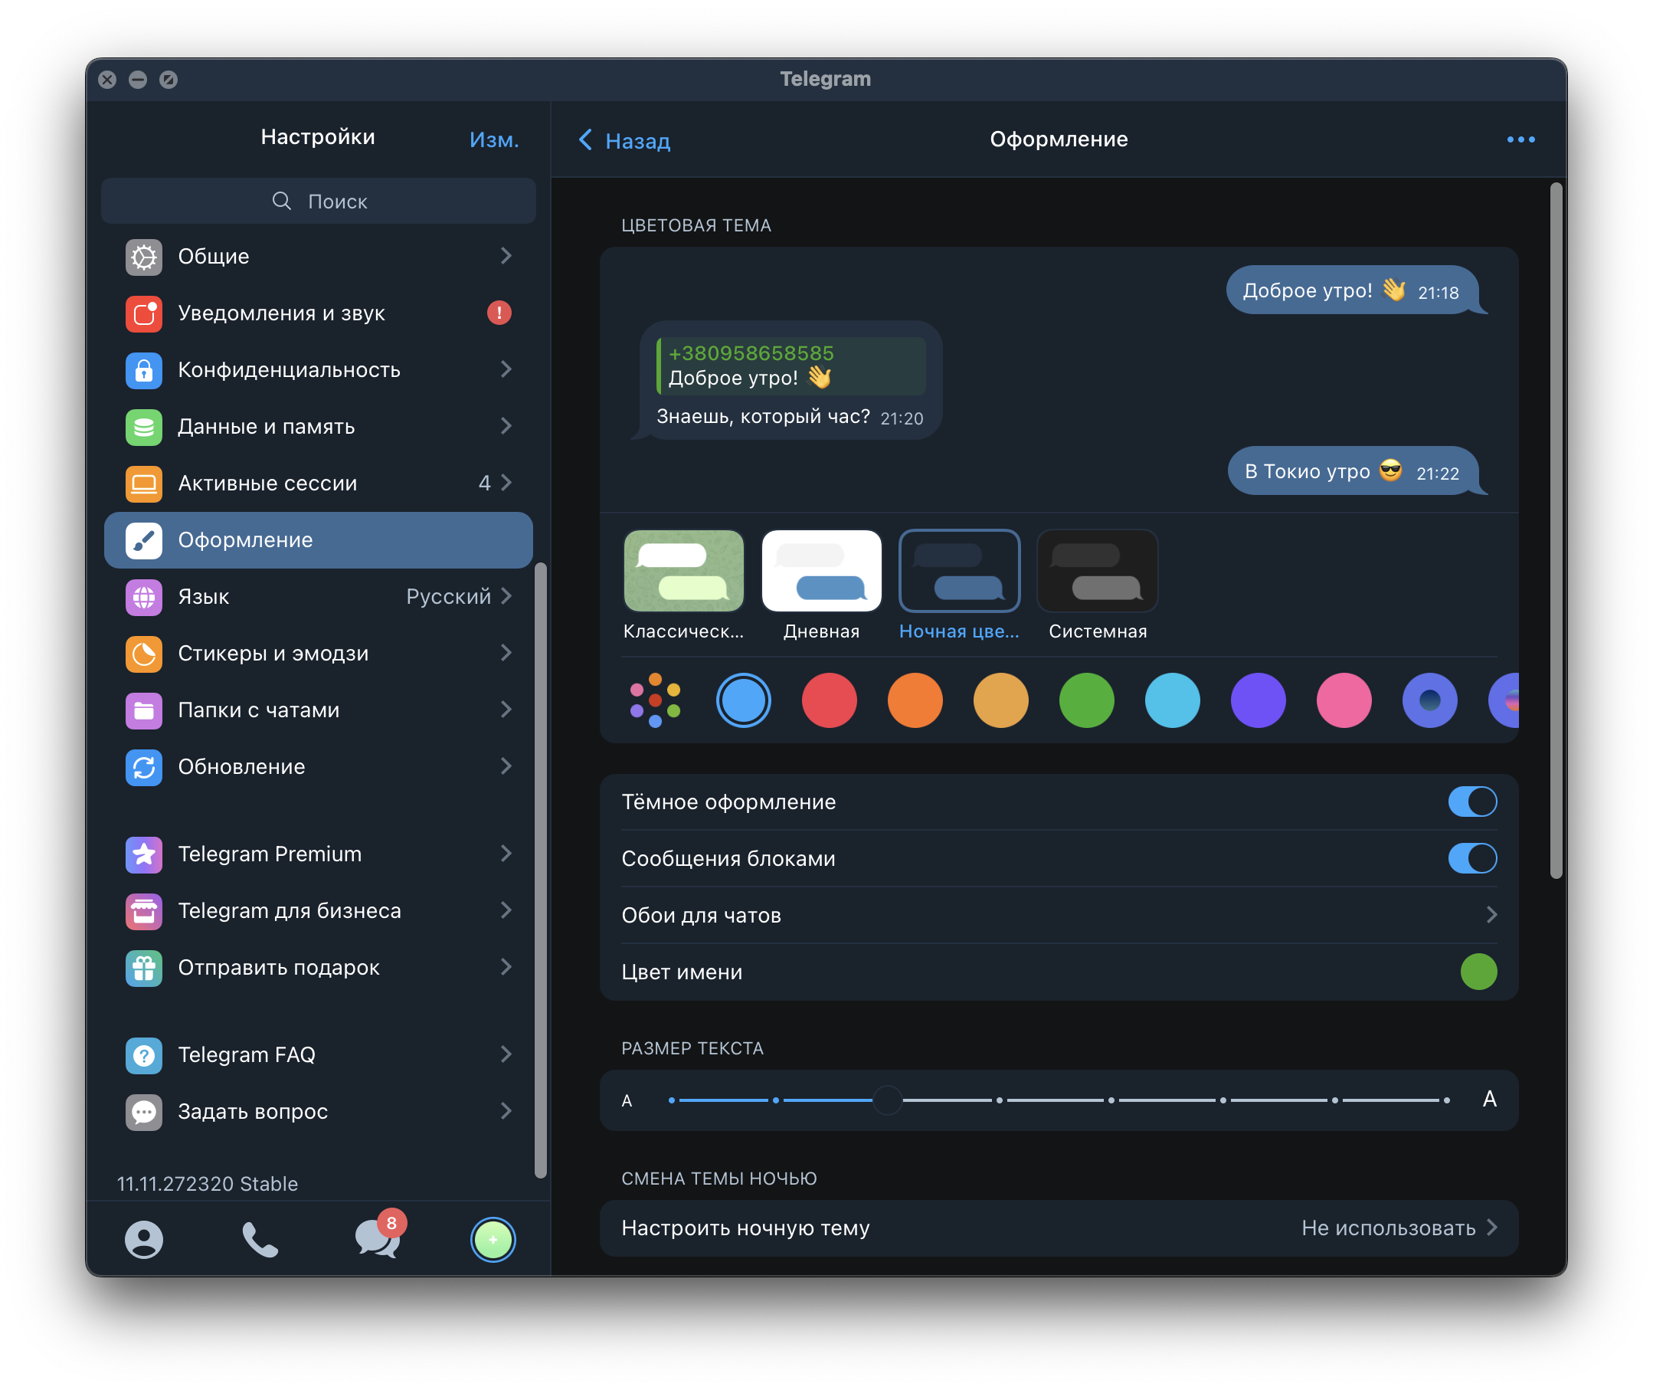Open the Calls tab phone icon
Screen dimensions: 1653x1390
coord(260,1241)
